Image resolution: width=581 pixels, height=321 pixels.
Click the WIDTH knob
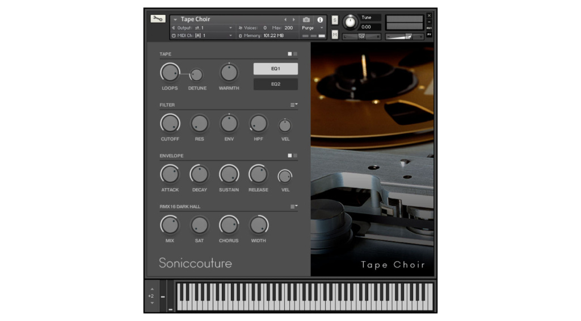pos(258,225)
